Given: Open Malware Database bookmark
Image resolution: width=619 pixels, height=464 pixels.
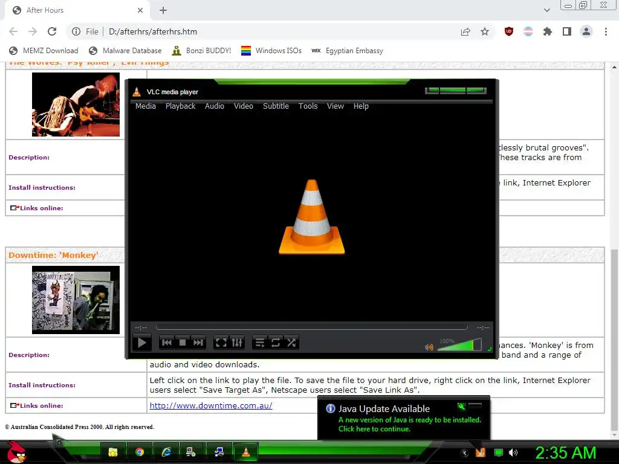Looking at the screenshot, I should [x=126, y=51].
